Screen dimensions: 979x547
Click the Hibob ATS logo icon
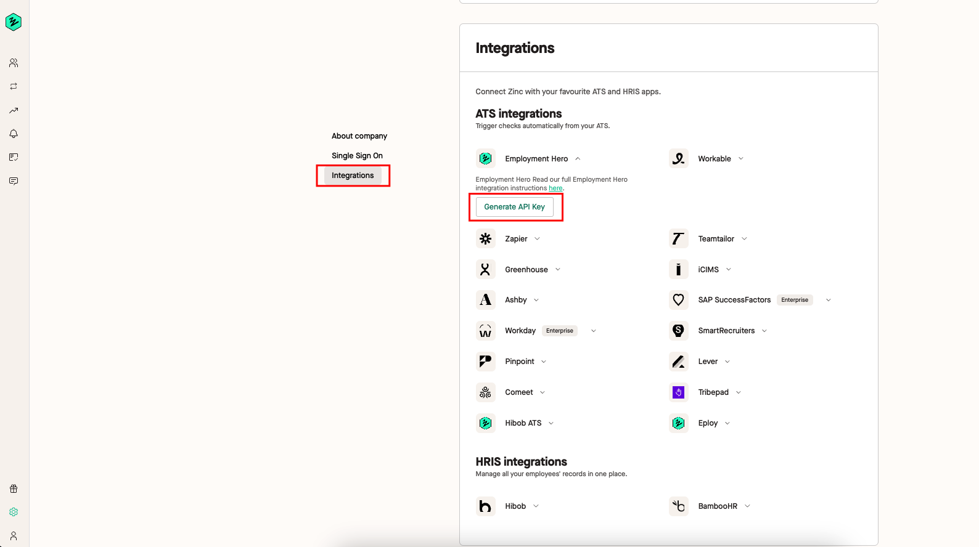(x=486, y=423)
